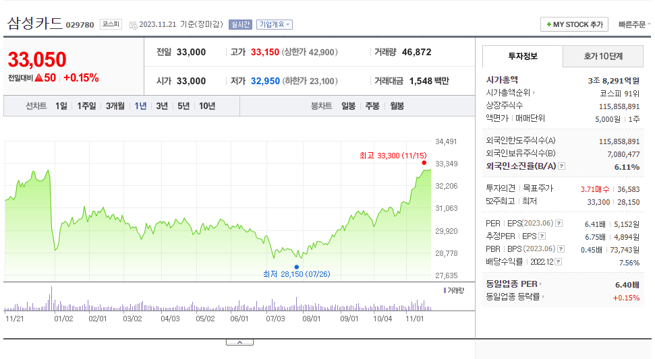Toggle the 실시간 badge
This screenshot has width=655, height=359.
(240, 25)
